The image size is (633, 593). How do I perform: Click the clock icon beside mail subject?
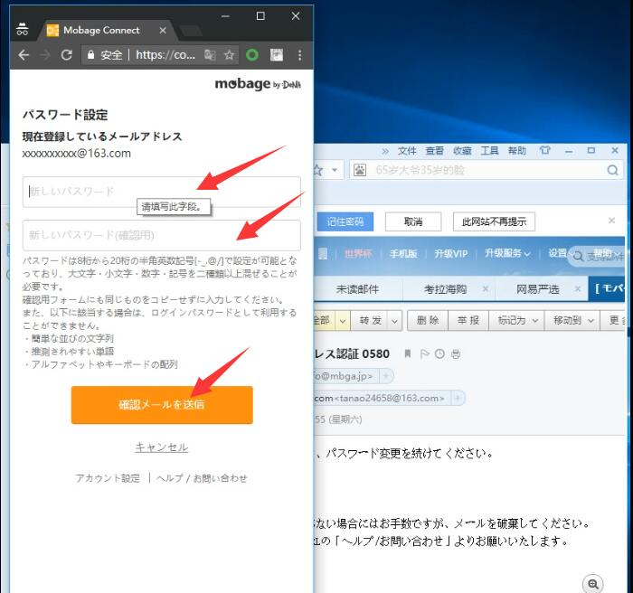(x=439, y=354)
